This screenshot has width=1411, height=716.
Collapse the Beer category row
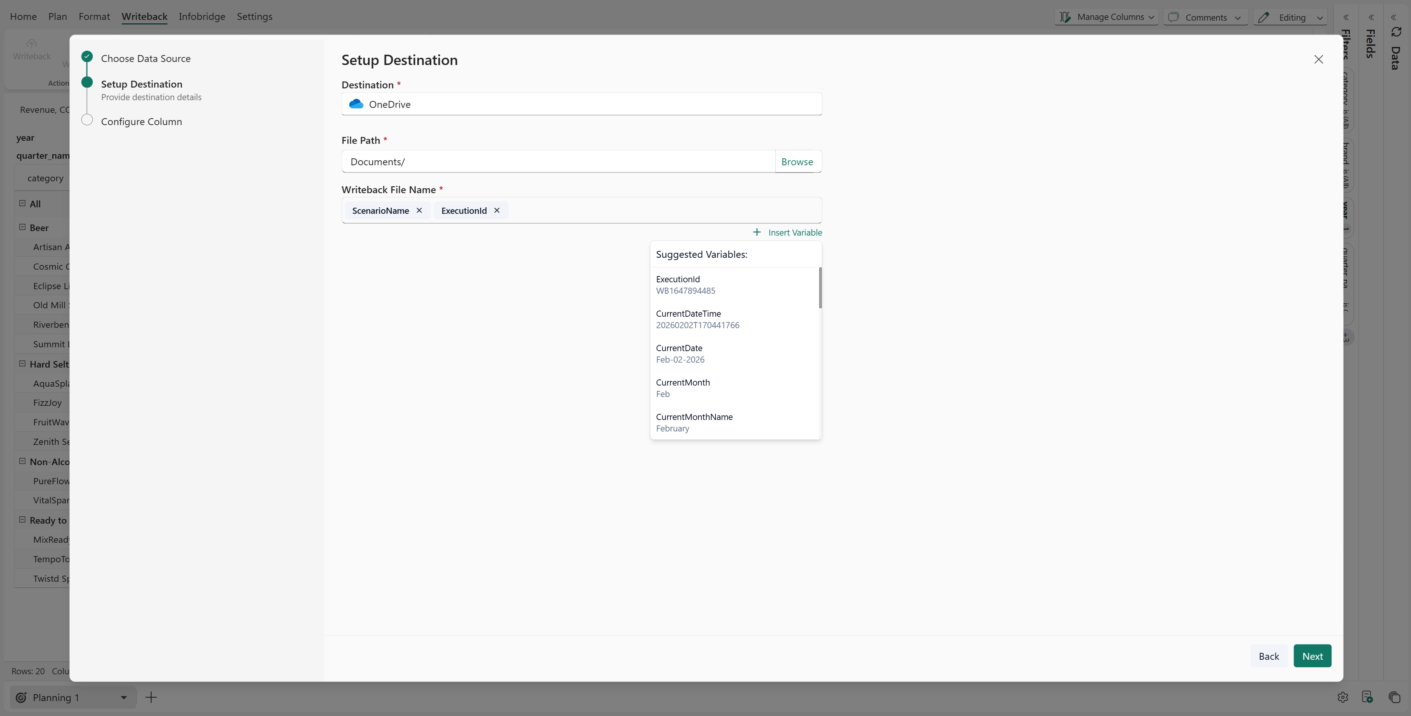click(23, 227)
